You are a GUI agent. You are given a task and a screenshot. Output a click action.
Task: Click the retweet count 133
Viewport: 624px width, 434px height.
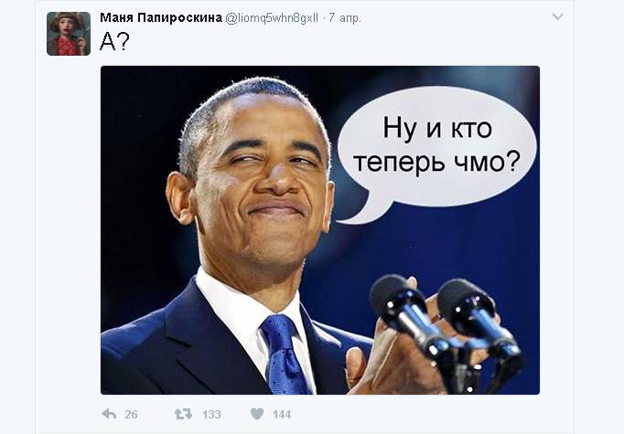211,415
